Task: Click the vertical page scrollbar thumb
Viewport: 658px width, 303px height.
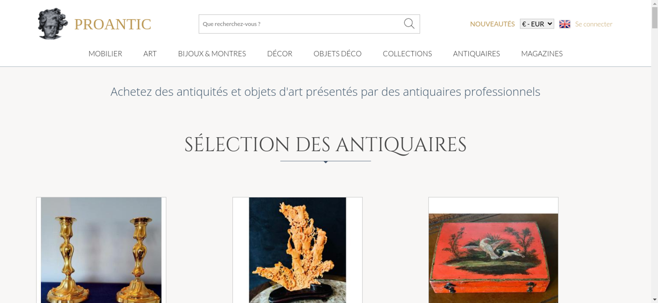Action: point(655,17)
